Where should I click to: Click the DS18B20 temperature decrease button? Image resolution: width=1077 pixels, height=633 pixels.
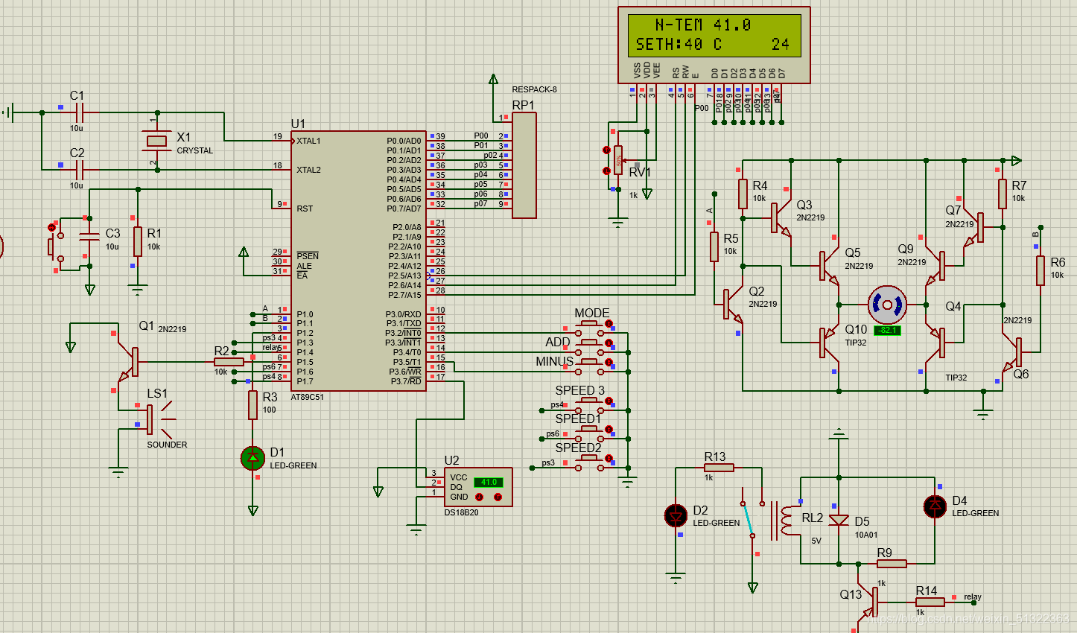[480, 497]
